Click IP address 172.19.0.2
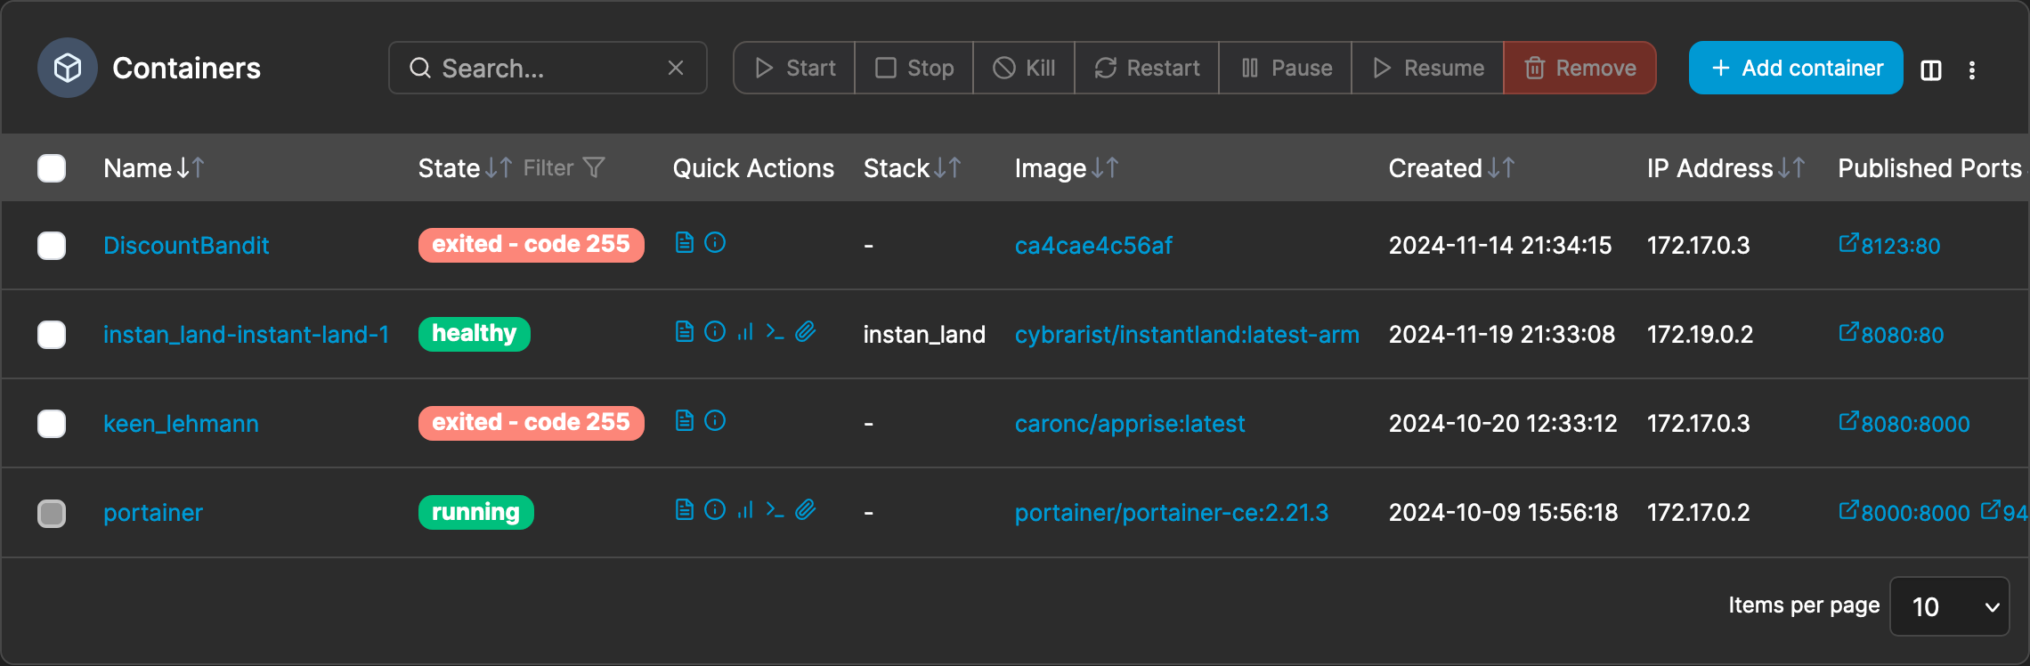 1700,335
